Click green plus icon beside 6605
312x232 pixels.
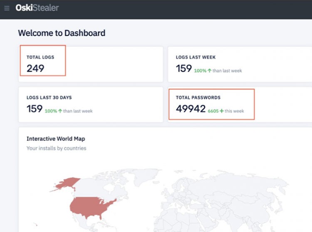click(x=222, y=111)
